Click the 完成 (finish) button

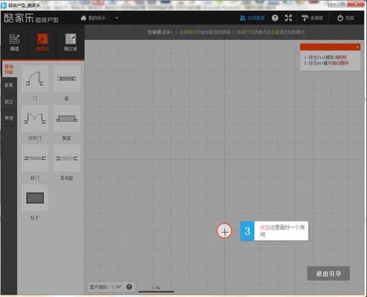click(345, 18)
